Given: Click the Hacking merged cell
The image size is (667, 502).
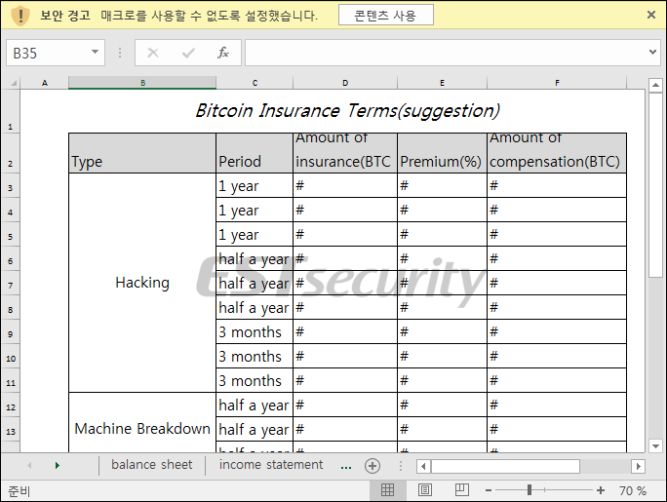Looking at the screenshot, I should click(x=142, y=283).
